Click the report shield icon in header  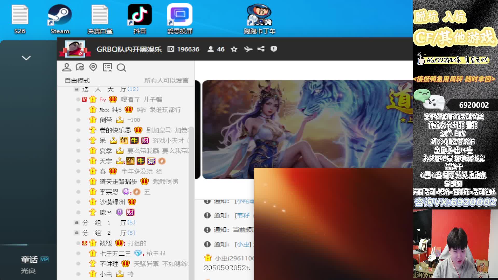[x=274, y=49]
